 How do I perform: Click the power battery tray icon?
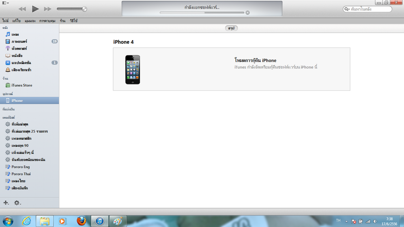[361, 221]
